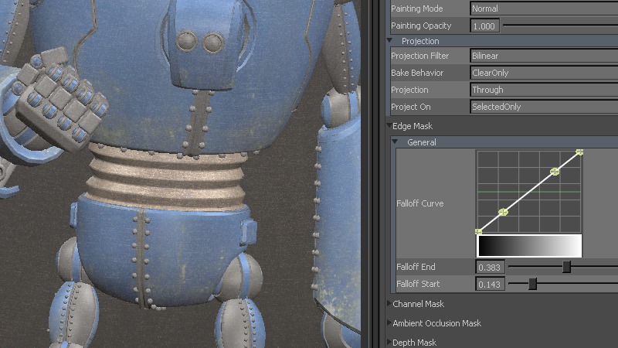Screen dimensions: 618x348
Task: Select the bottom-left falloff curve control point
Action: (x=478, y=231)
